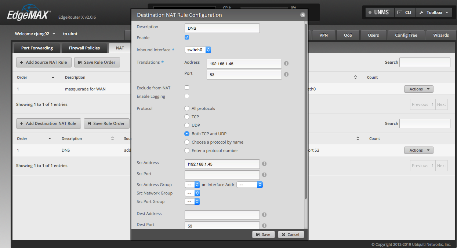Image resolution: width=457 pixels, height=248 pixels.
Task: Sort rules by Order column arrow
Action: (53, 78)
